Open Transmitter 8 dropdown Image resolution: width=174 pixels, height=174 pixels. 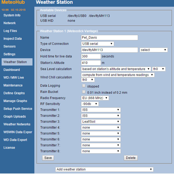tap(101, 151)
